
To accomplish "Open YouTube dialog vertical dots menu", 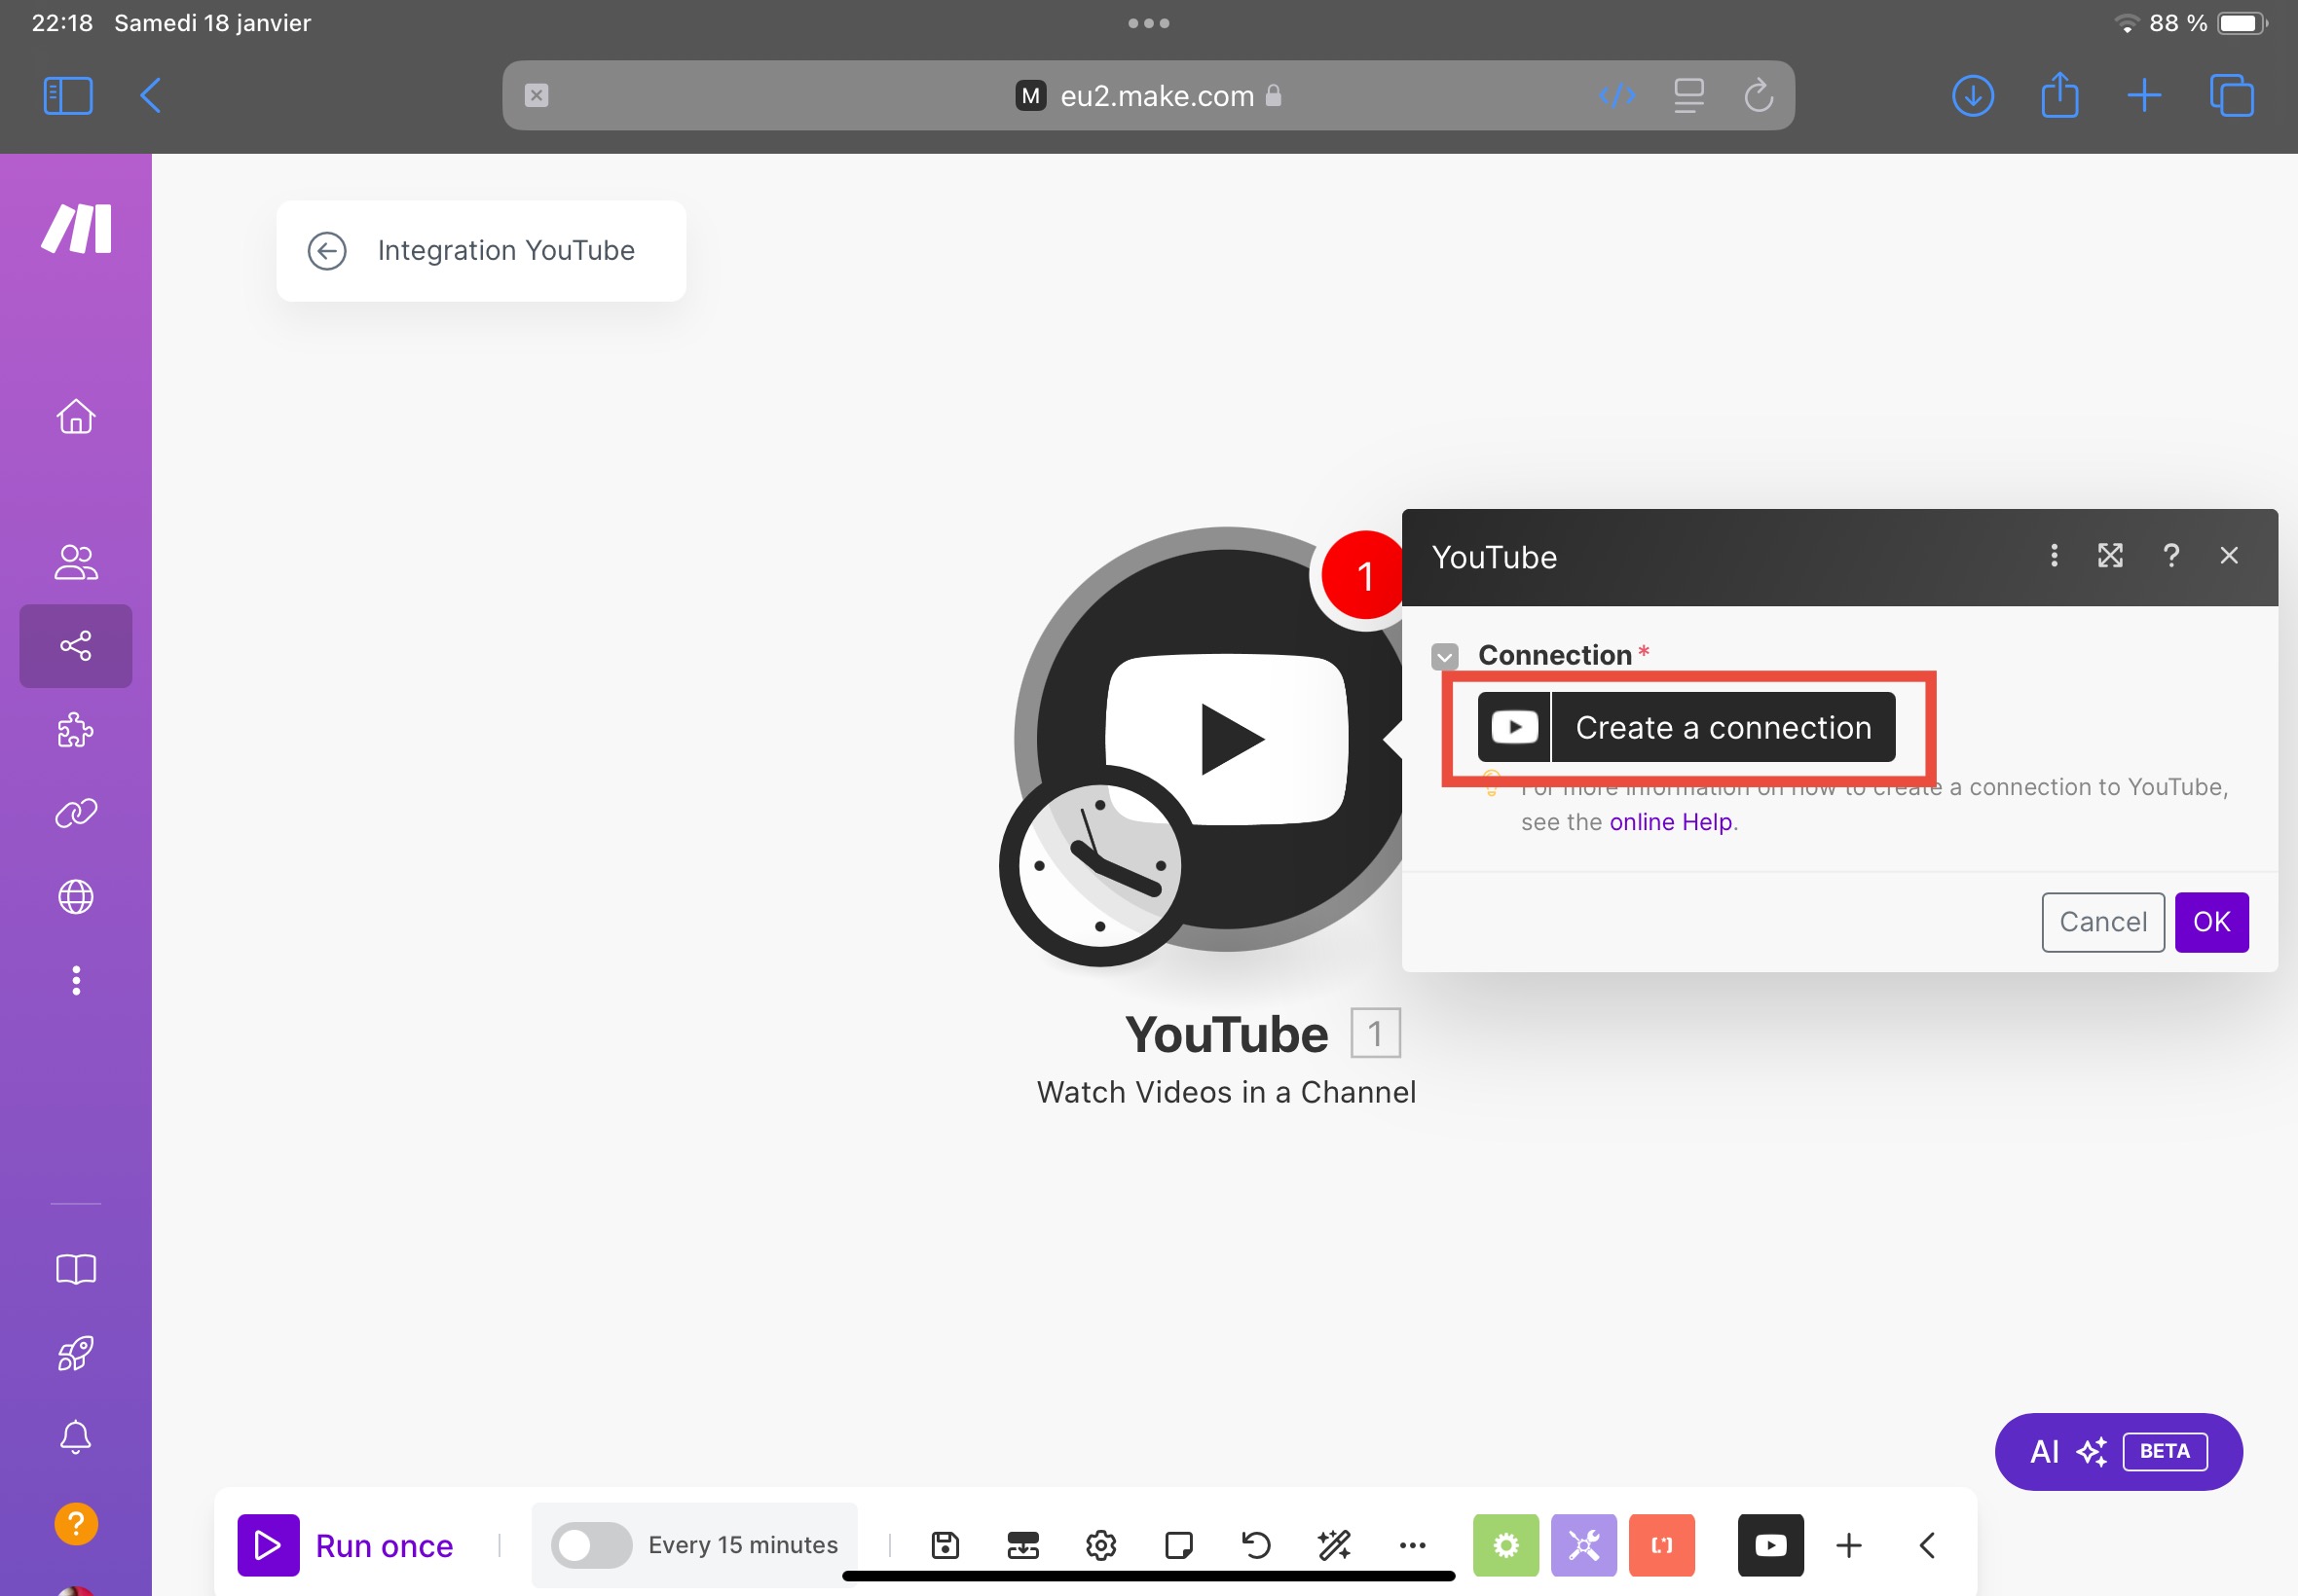I will click(x=2053, y=556).
